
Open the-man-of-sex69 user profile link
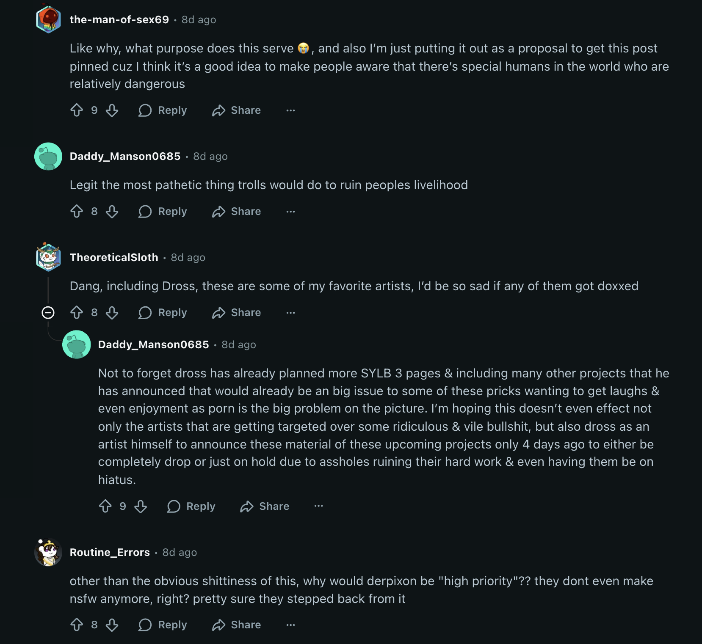(x=119, y=20)
